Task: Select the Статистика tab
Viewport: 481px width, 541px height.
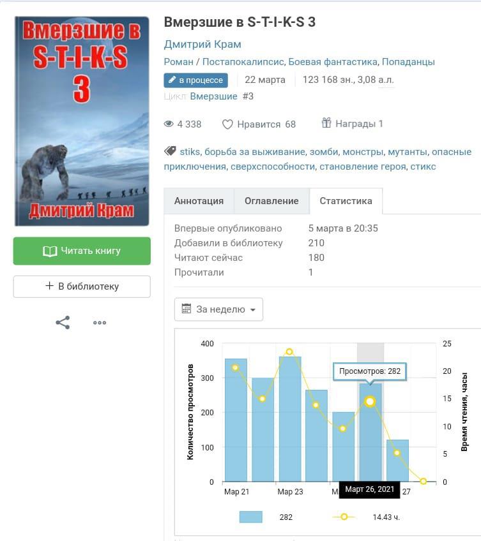Action: click(346, 201)
